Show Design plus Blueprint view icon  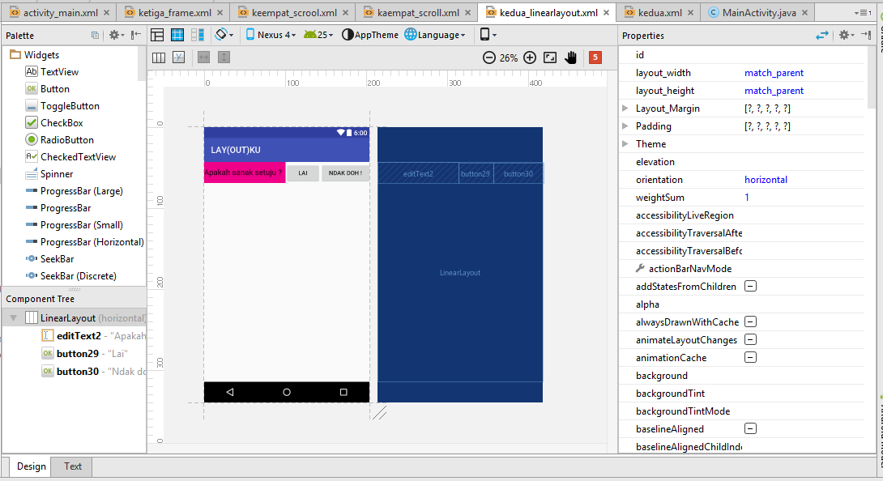pyautogui.click(x=198, y=35)
